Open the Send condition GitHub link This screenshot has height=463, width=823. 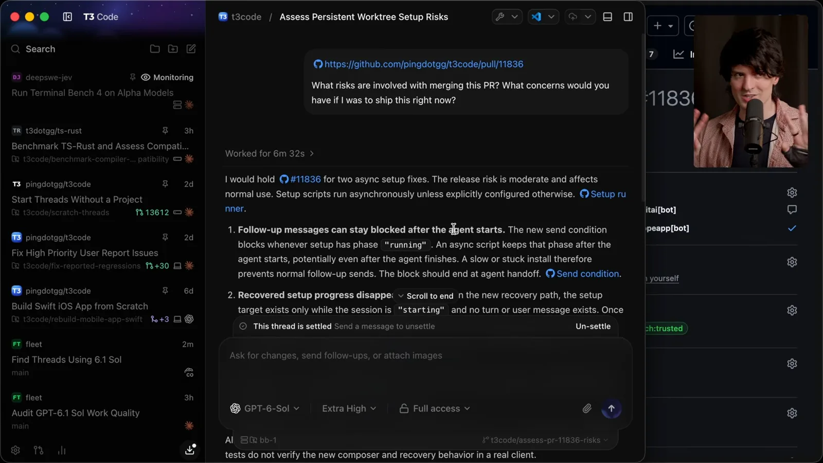(x=582, y=274)
